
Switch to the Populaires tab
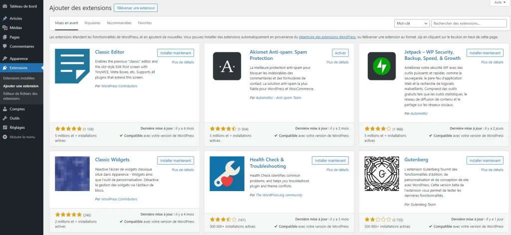[x=92, y=23]
